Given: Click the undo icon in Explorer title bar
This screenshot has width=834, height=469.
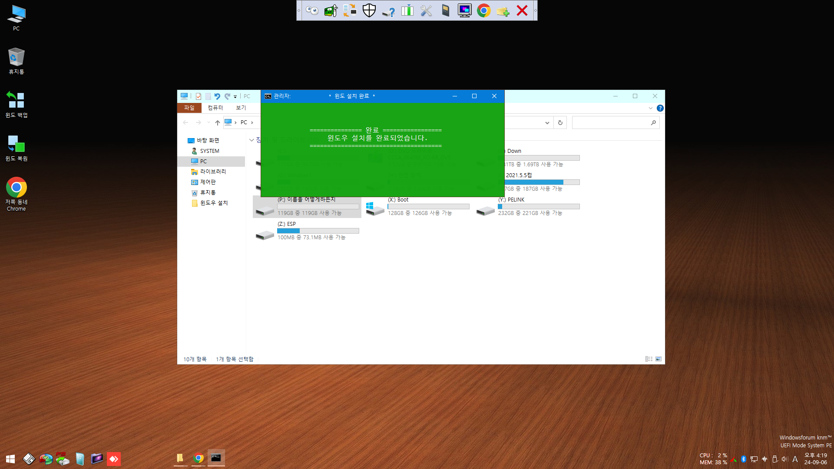Looking at the screenshot, I should (217, 96).
